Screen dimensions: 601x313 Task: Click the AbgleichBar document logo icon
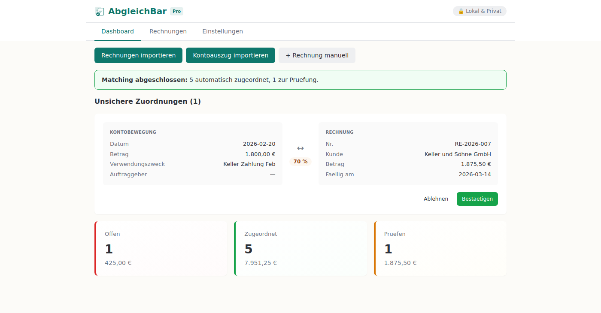click(x=100, y=11)
